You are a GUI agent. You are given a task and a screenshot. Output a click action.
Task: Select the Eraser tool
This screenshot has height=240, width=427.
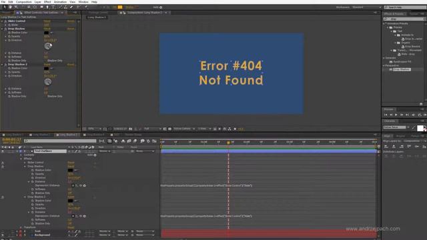(x=71, y=7)
